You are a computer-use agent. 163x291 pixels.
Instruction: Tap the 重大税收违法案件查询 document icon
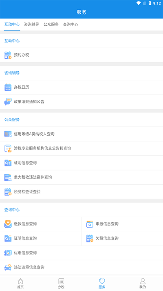[x=8, y=177]
